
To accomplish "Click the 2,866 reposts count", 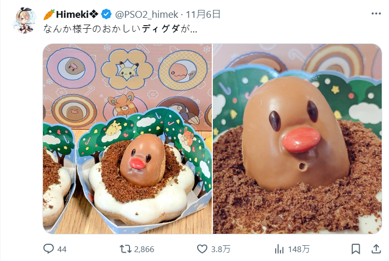I will (144, 249).
